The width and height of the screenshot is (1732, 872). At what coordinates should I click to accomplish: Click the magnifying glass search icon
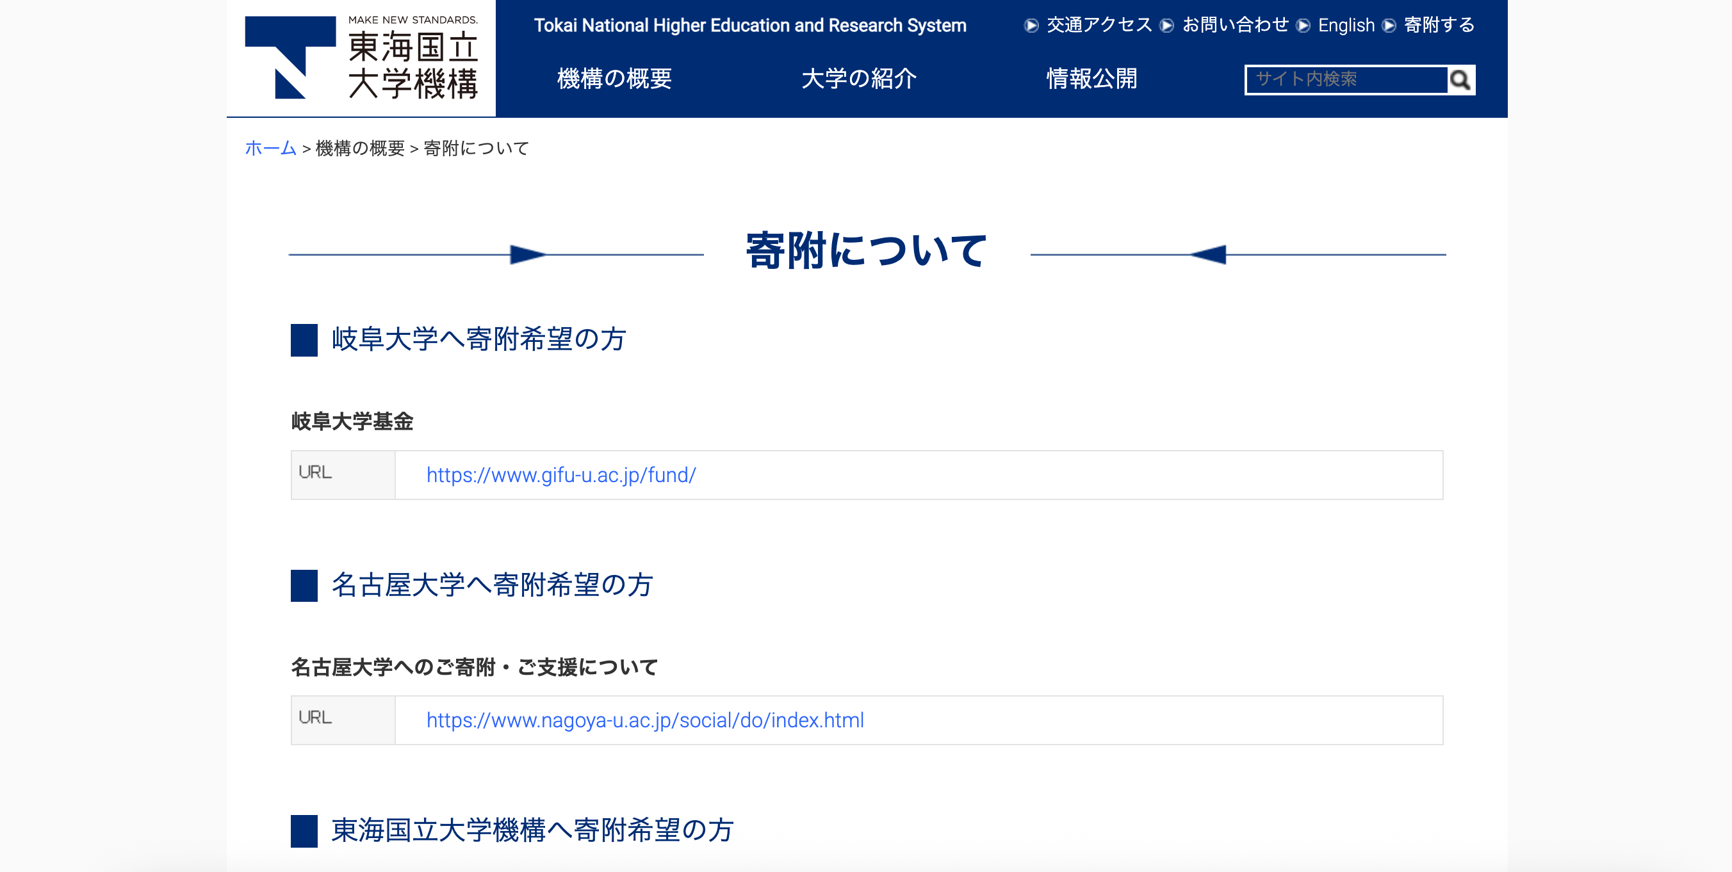coord(1459,80)
